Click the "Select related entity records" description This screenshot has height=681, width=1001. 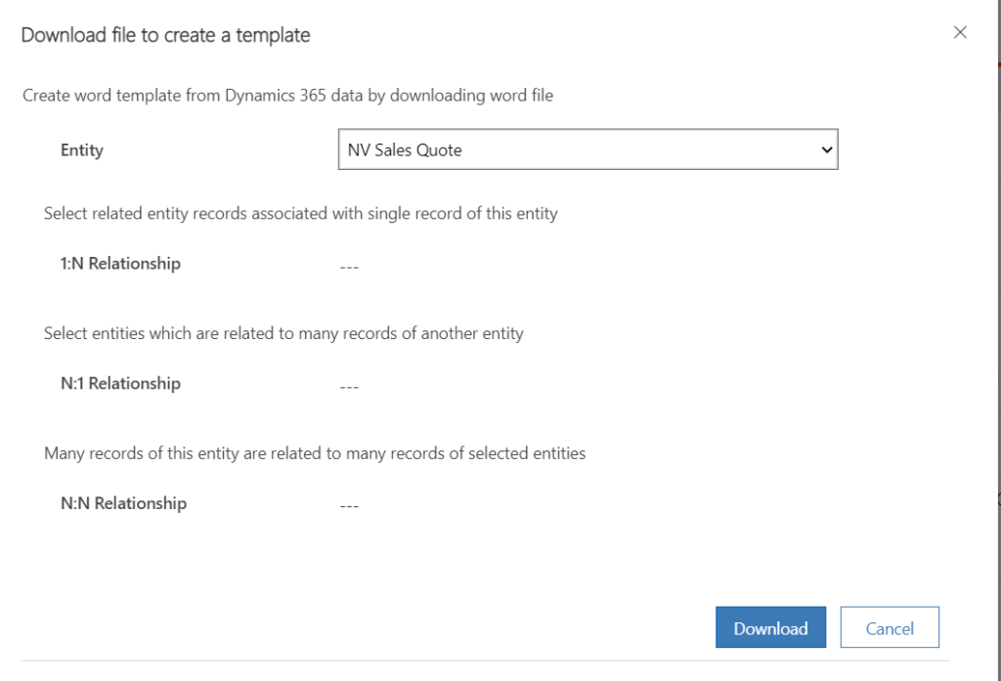pyautogui.click(x=299, y=213)
